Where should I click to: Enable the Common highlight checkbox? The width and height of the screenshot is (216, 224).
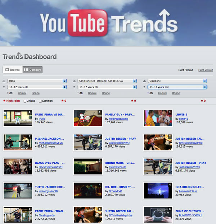40,101
